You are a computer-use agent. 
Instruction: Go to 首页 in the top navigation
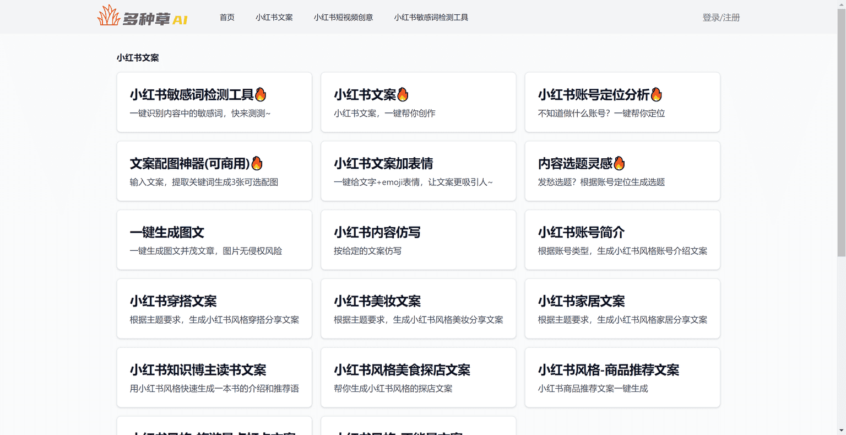coord(227,18)
